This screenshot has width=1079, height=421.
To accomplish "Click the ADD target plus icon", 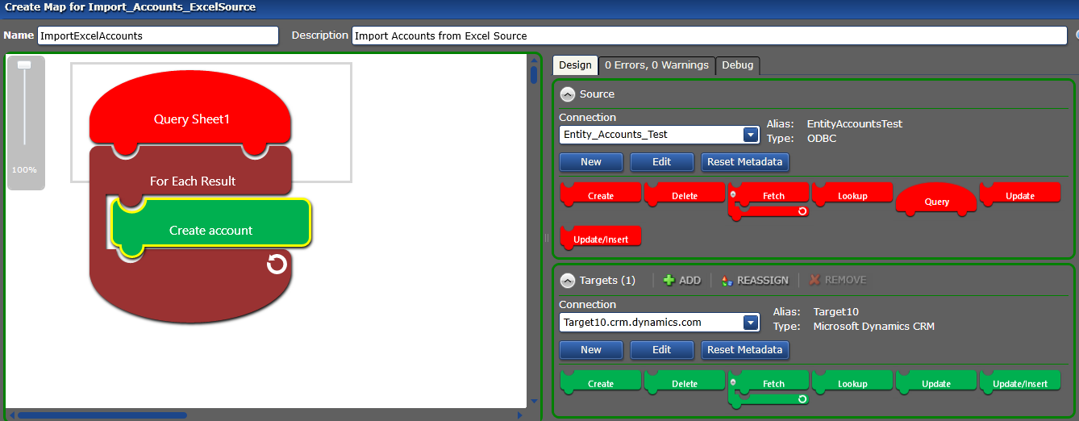I will point(669,280).
